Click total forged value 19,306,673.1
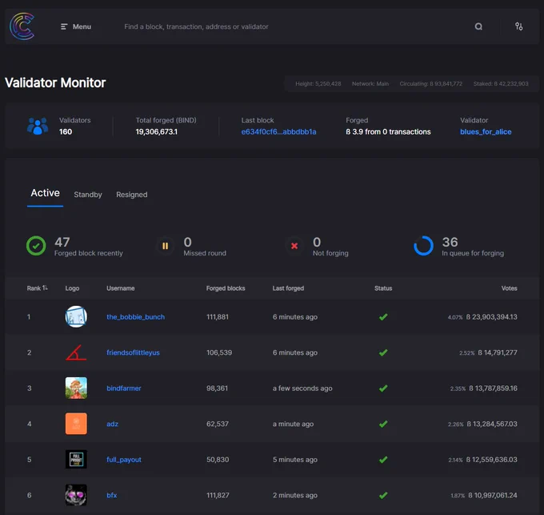 coord(157,132)
